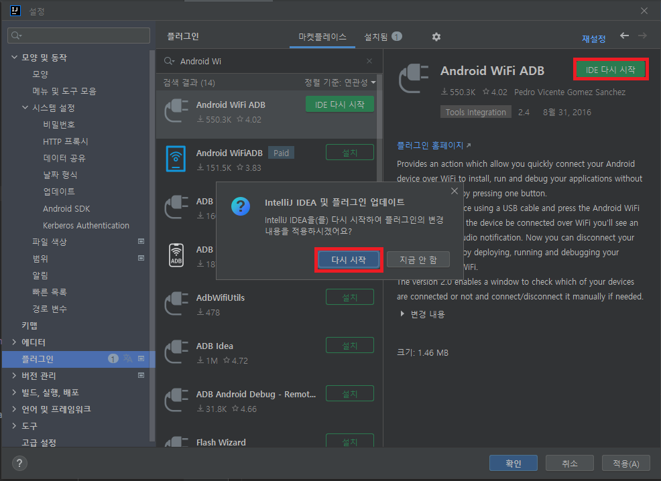Switch to the 설치됨 tab

[383, 37]
